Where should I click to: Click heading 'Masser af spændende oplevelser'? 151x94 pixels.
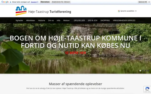pos(75,84)
